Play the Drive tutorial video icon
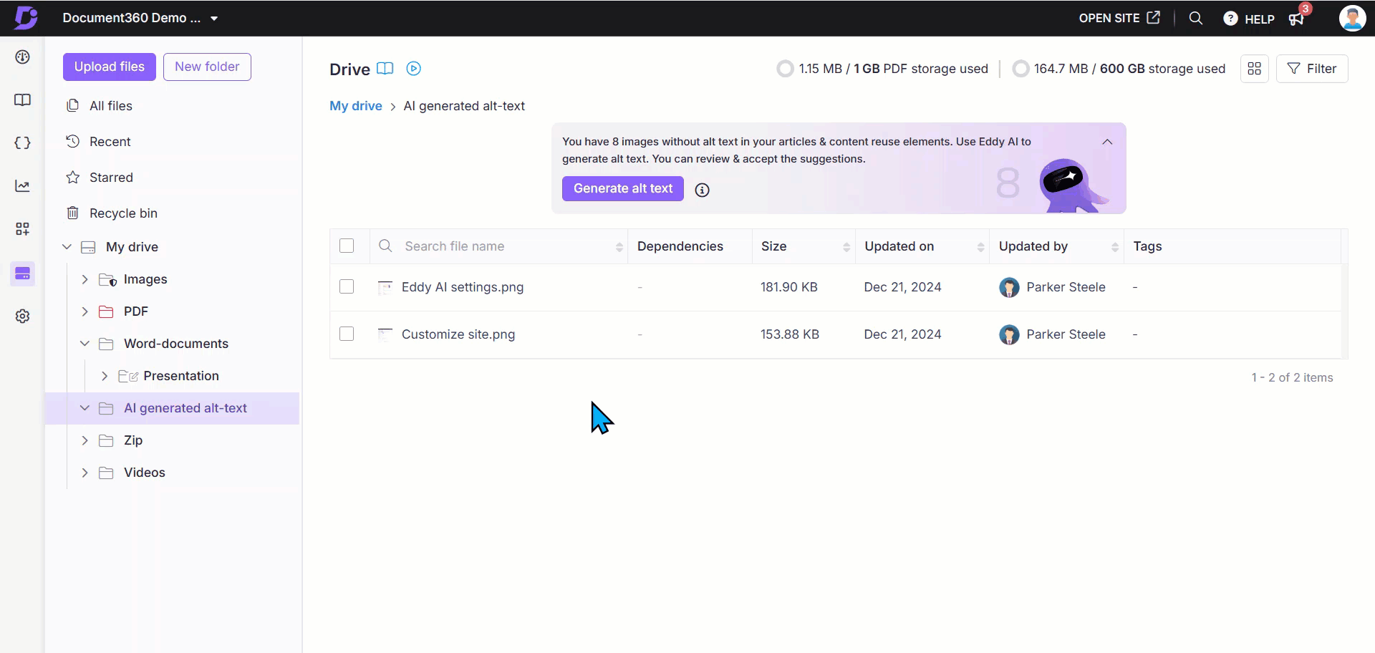This screenshot has width=1375, height=653. [x=413, y=69]
